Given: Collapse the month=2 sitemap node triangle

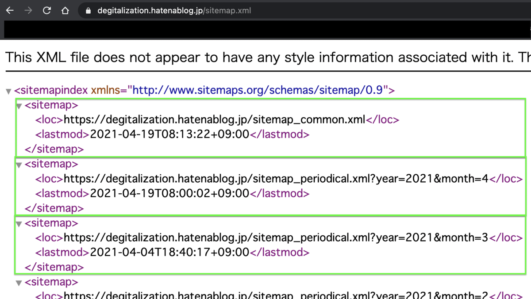Looking at the screenshot, I should pyautogui.click(x=19, y=283).
